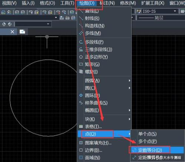Expand the 圆弧(A) arc submenu
185x162 pixels.
click(x=104, y=80)
